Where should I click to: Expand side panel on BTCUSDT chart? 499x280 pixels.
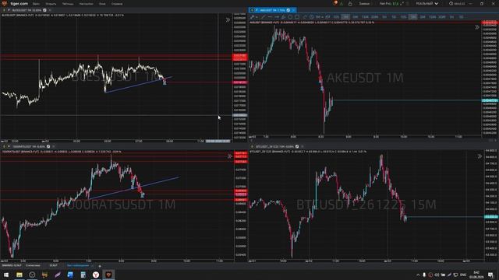point(480,156)
